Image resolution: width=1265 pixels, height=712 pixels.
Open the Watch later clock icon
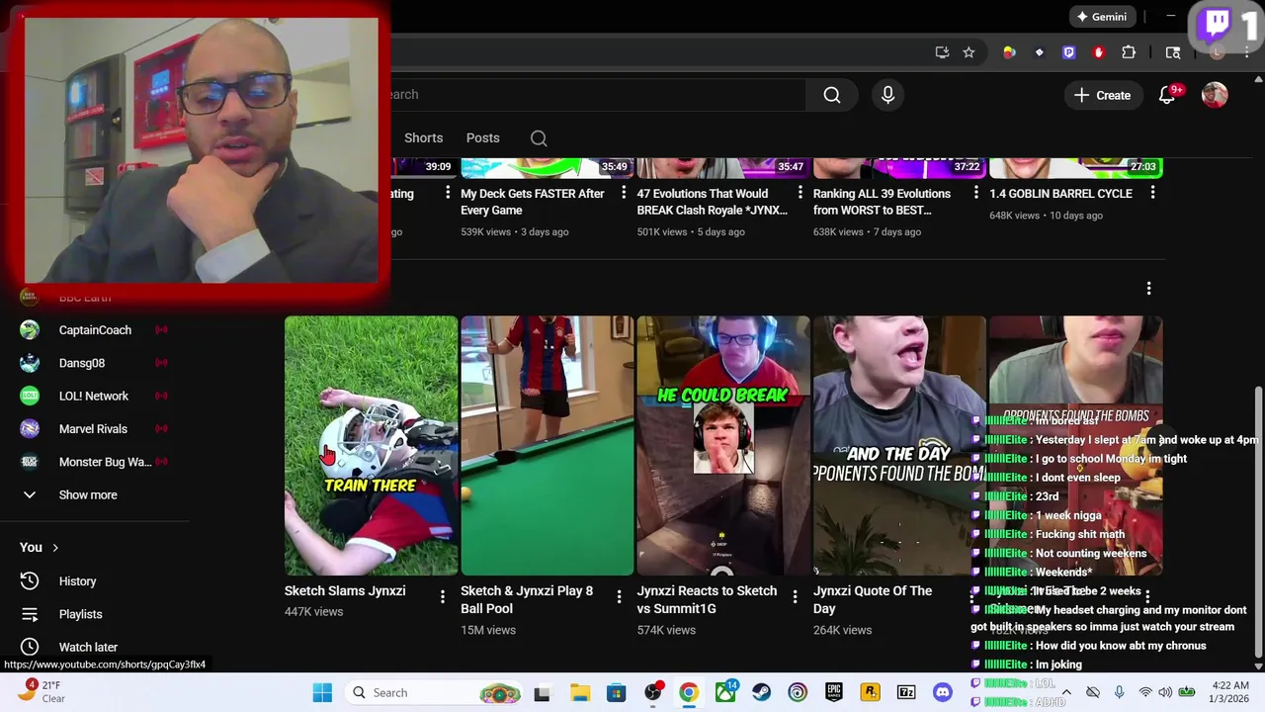pos(30,647)
